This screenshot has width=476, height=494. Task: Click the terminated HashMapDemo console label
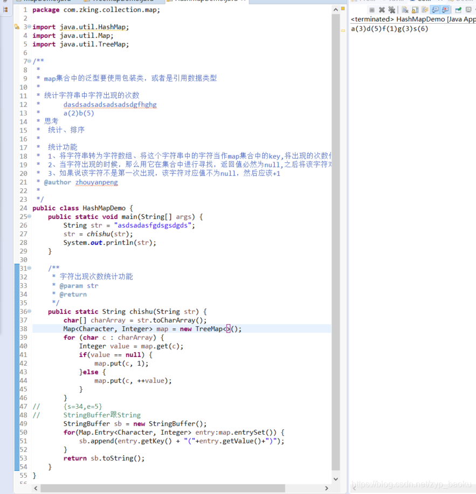(x=413, y=19)
